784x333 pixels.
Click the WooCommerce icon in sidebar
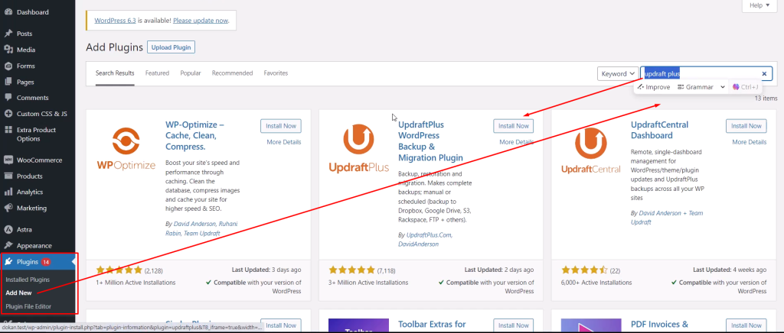pyautogui.click(x=8, y=160)
